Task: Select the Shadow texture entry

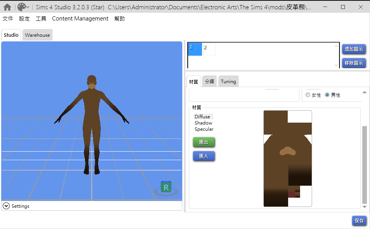Action: coord(204,123)
